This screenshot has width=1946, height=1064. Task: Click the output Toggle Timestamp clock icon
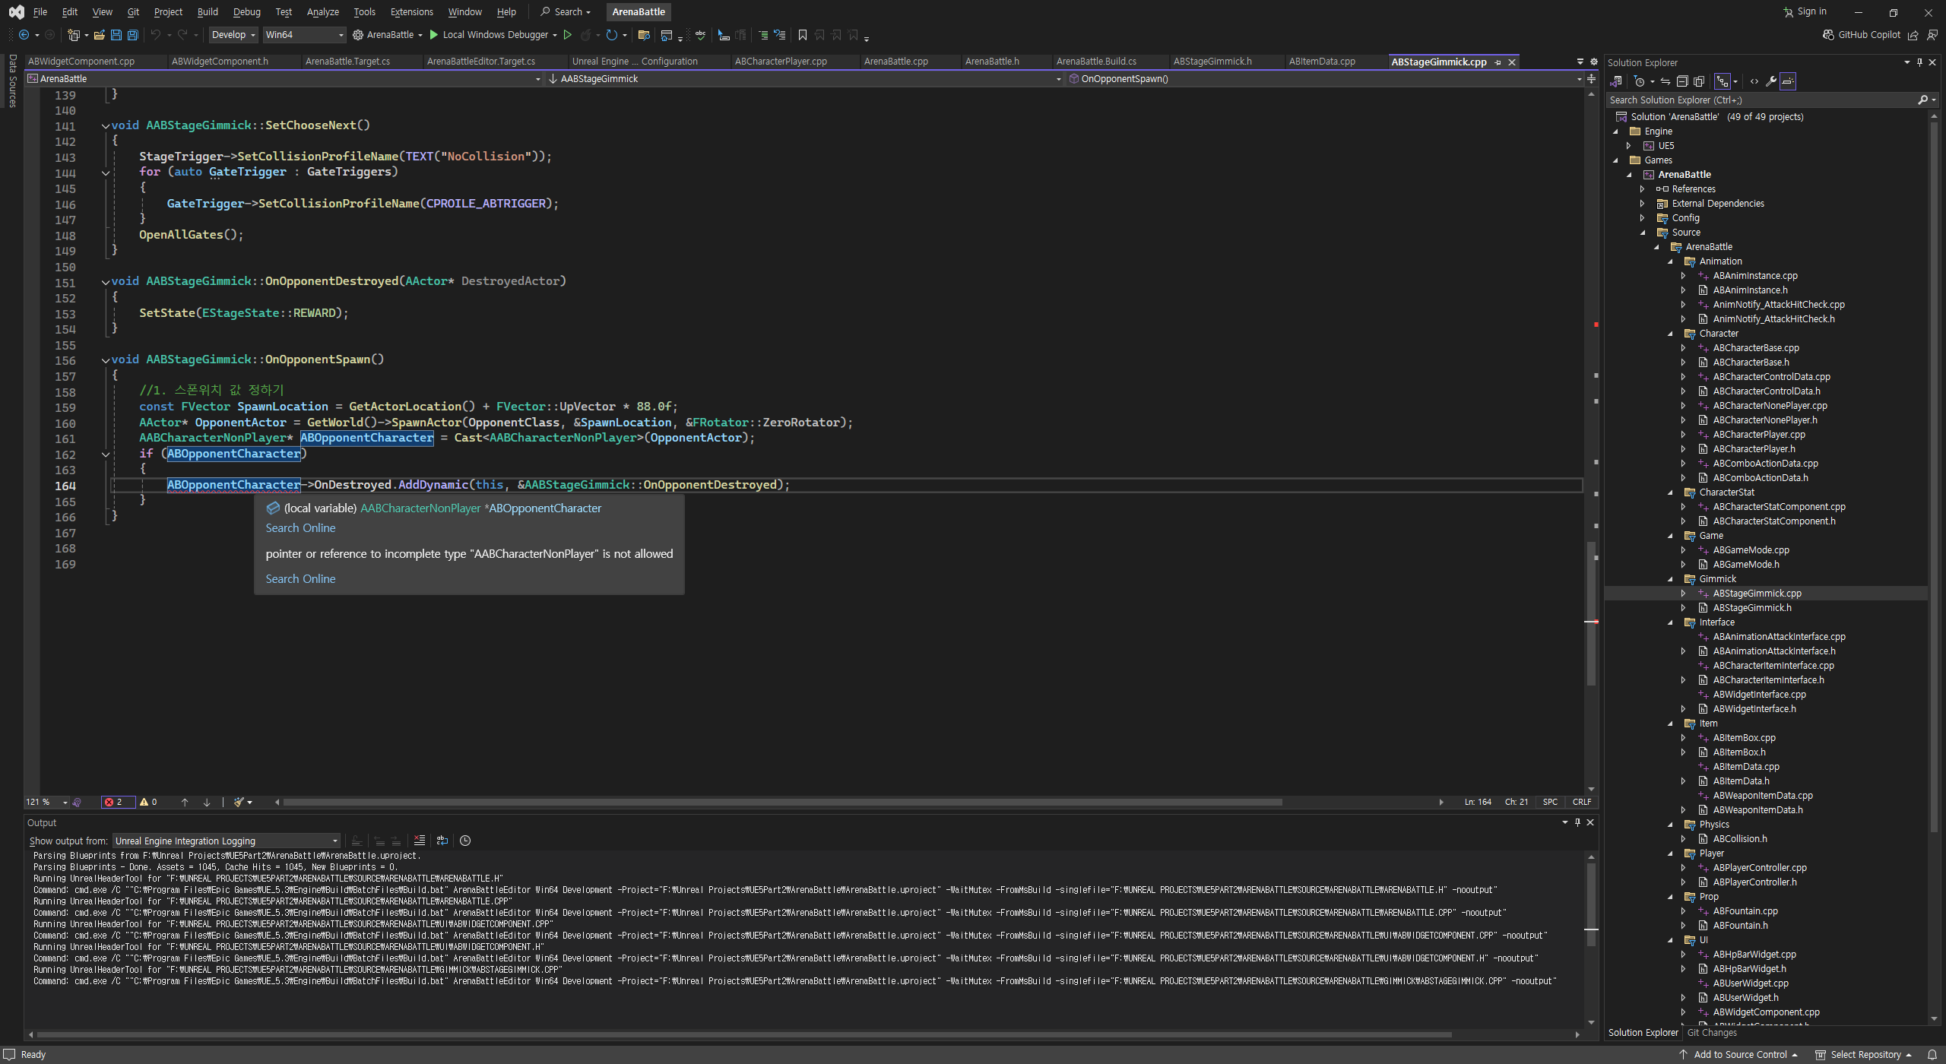click(x=465, y=841)
